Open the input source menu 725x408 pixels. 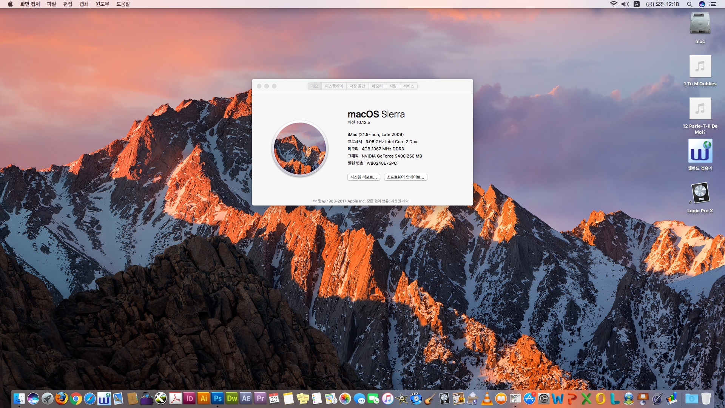637,4
